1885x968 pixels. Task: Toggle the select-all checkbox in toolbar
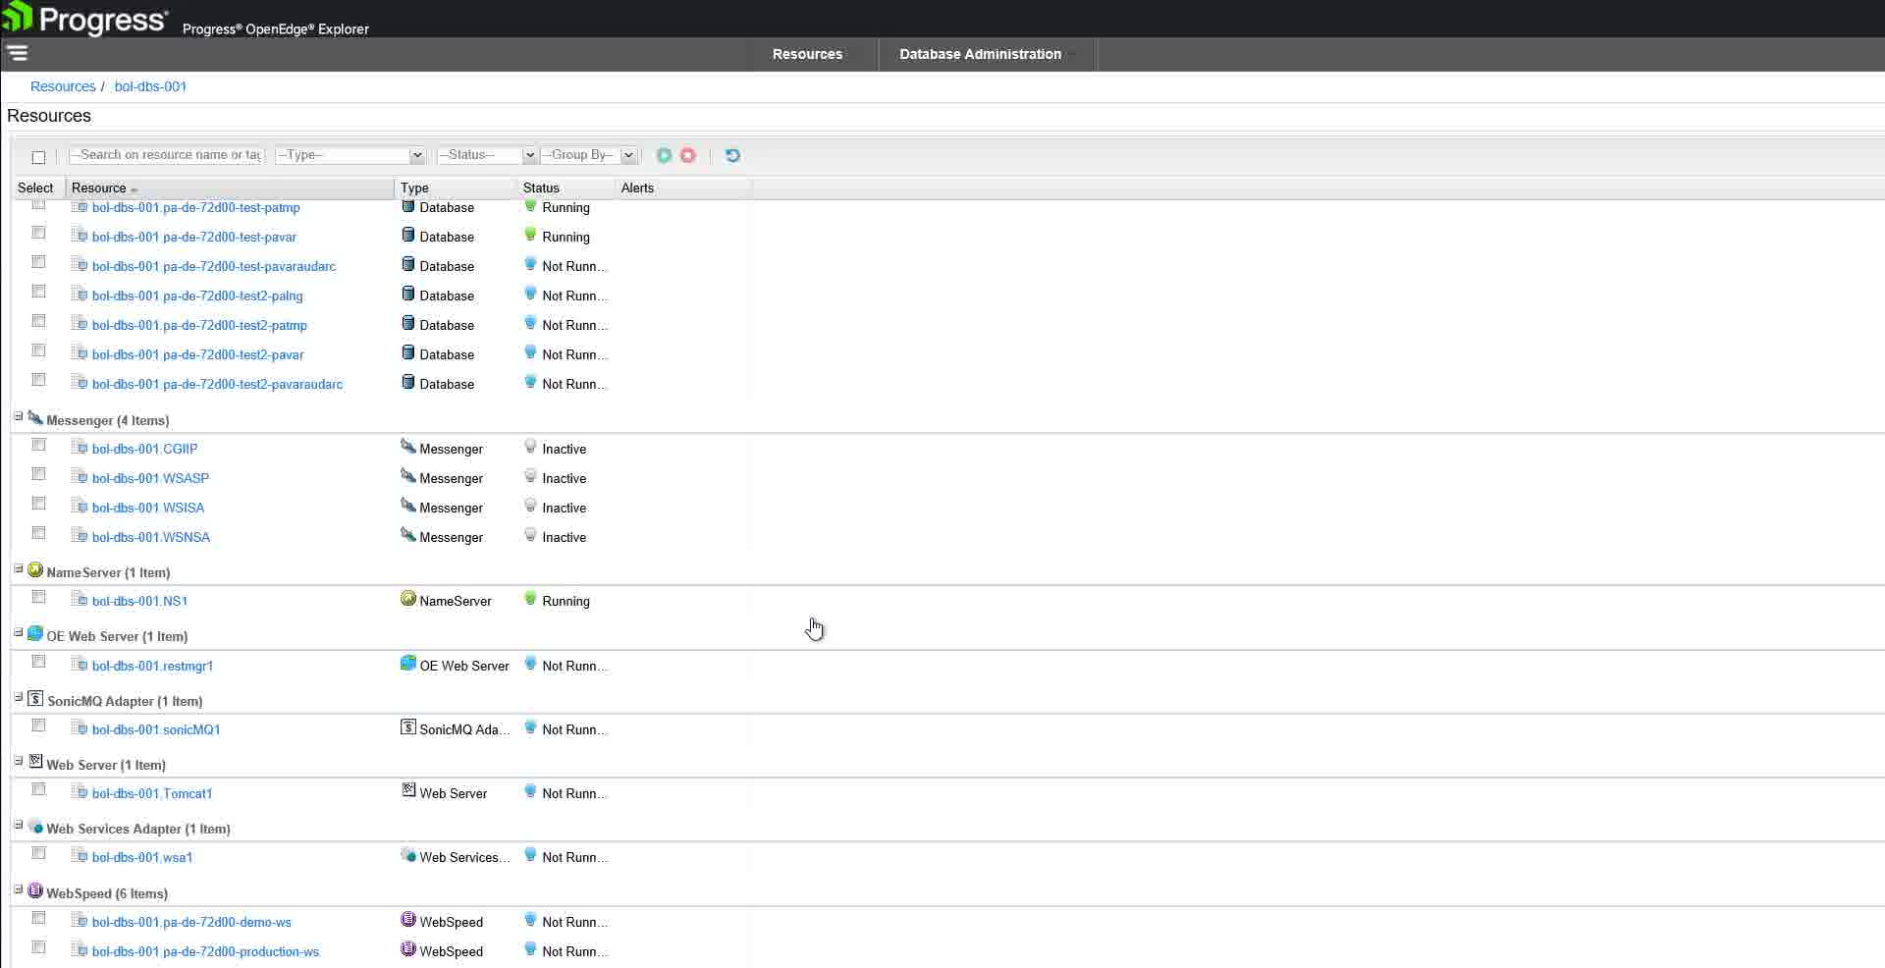tap(38, 157)
